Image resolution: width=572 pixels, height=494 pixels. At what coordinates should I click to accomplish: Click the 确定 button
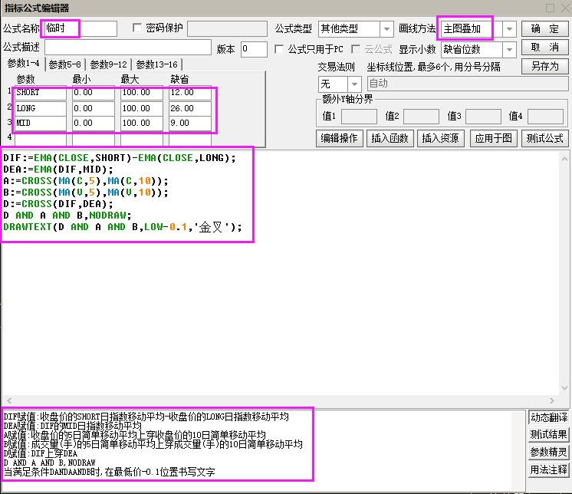(x=544, y=28)
